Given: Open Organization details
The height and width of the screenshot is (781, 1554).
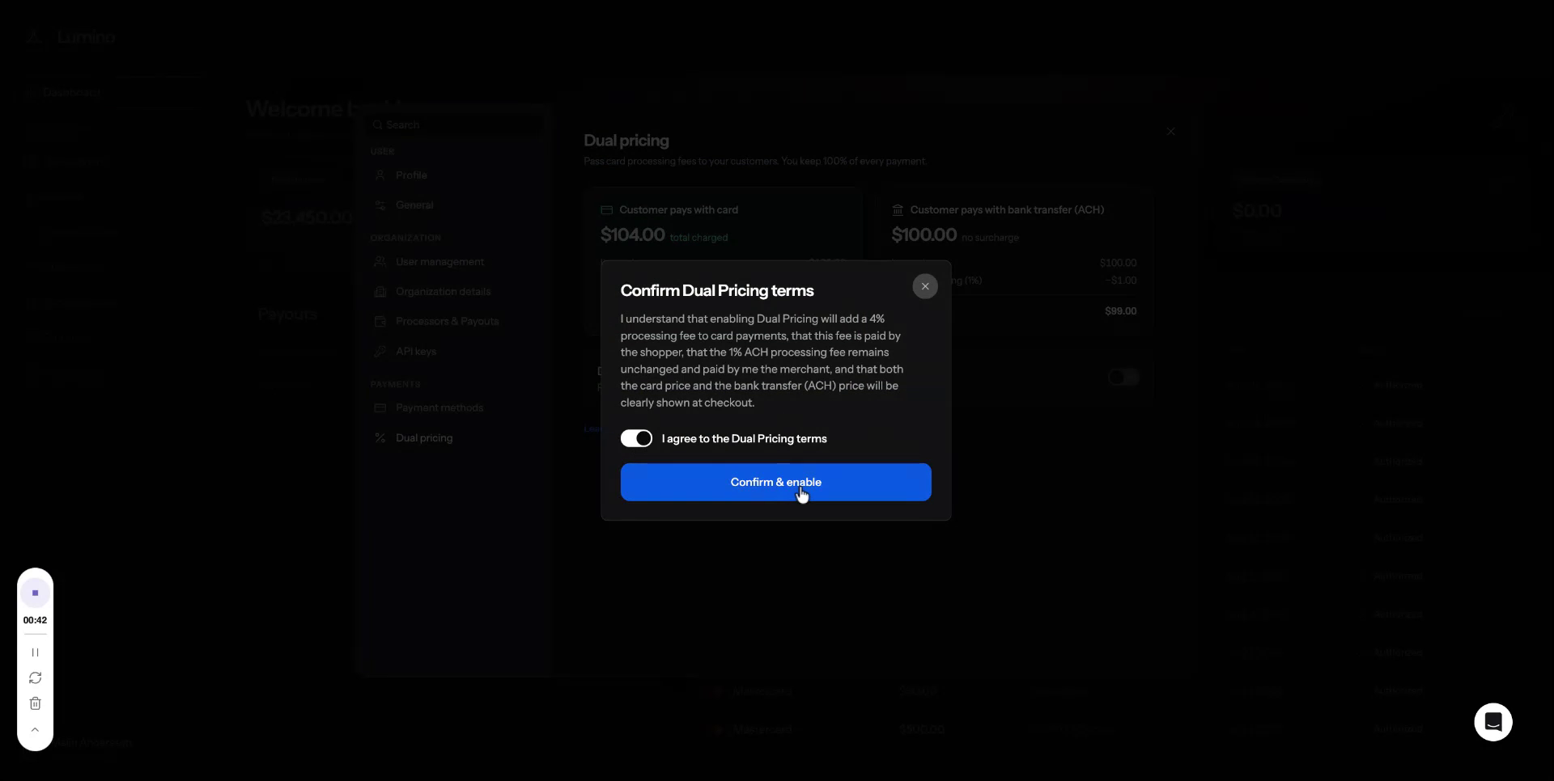Looking at the screenshot, I should pyautogui.click(x=443, y=292).
